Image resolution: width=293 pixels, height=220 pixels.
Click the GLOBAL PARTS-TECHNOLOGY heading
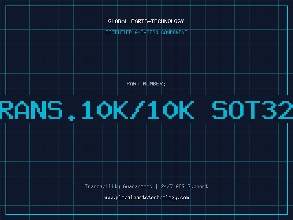146,21
